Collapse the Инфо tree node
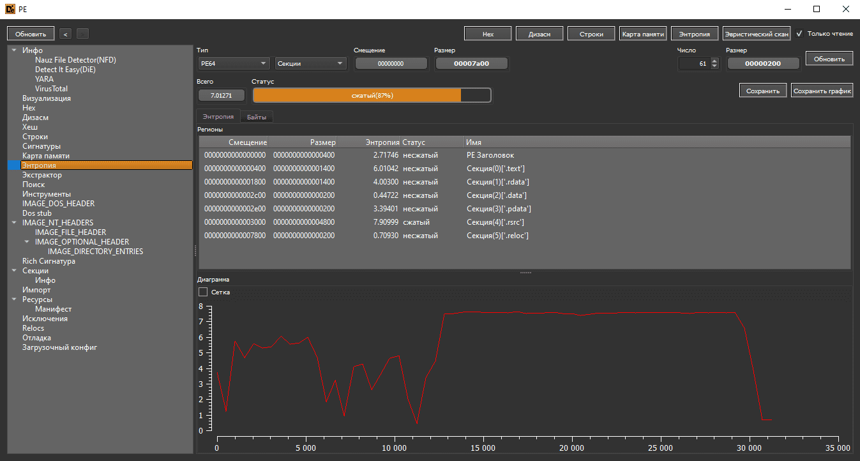The image size is (860, 461). [14, 50]
